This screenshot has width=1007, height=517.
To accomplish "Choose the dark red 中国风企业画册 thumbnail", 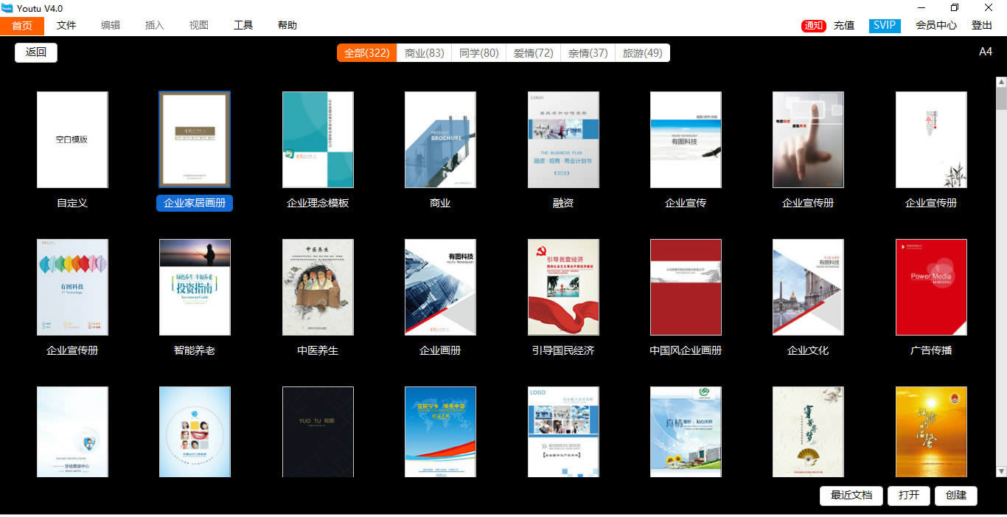I will pos(686,287).
